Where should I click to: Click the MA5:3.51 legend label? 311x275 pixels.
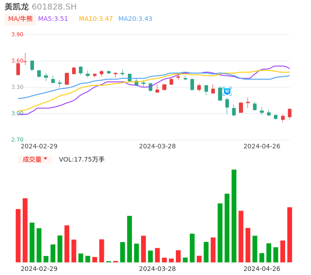53,19
